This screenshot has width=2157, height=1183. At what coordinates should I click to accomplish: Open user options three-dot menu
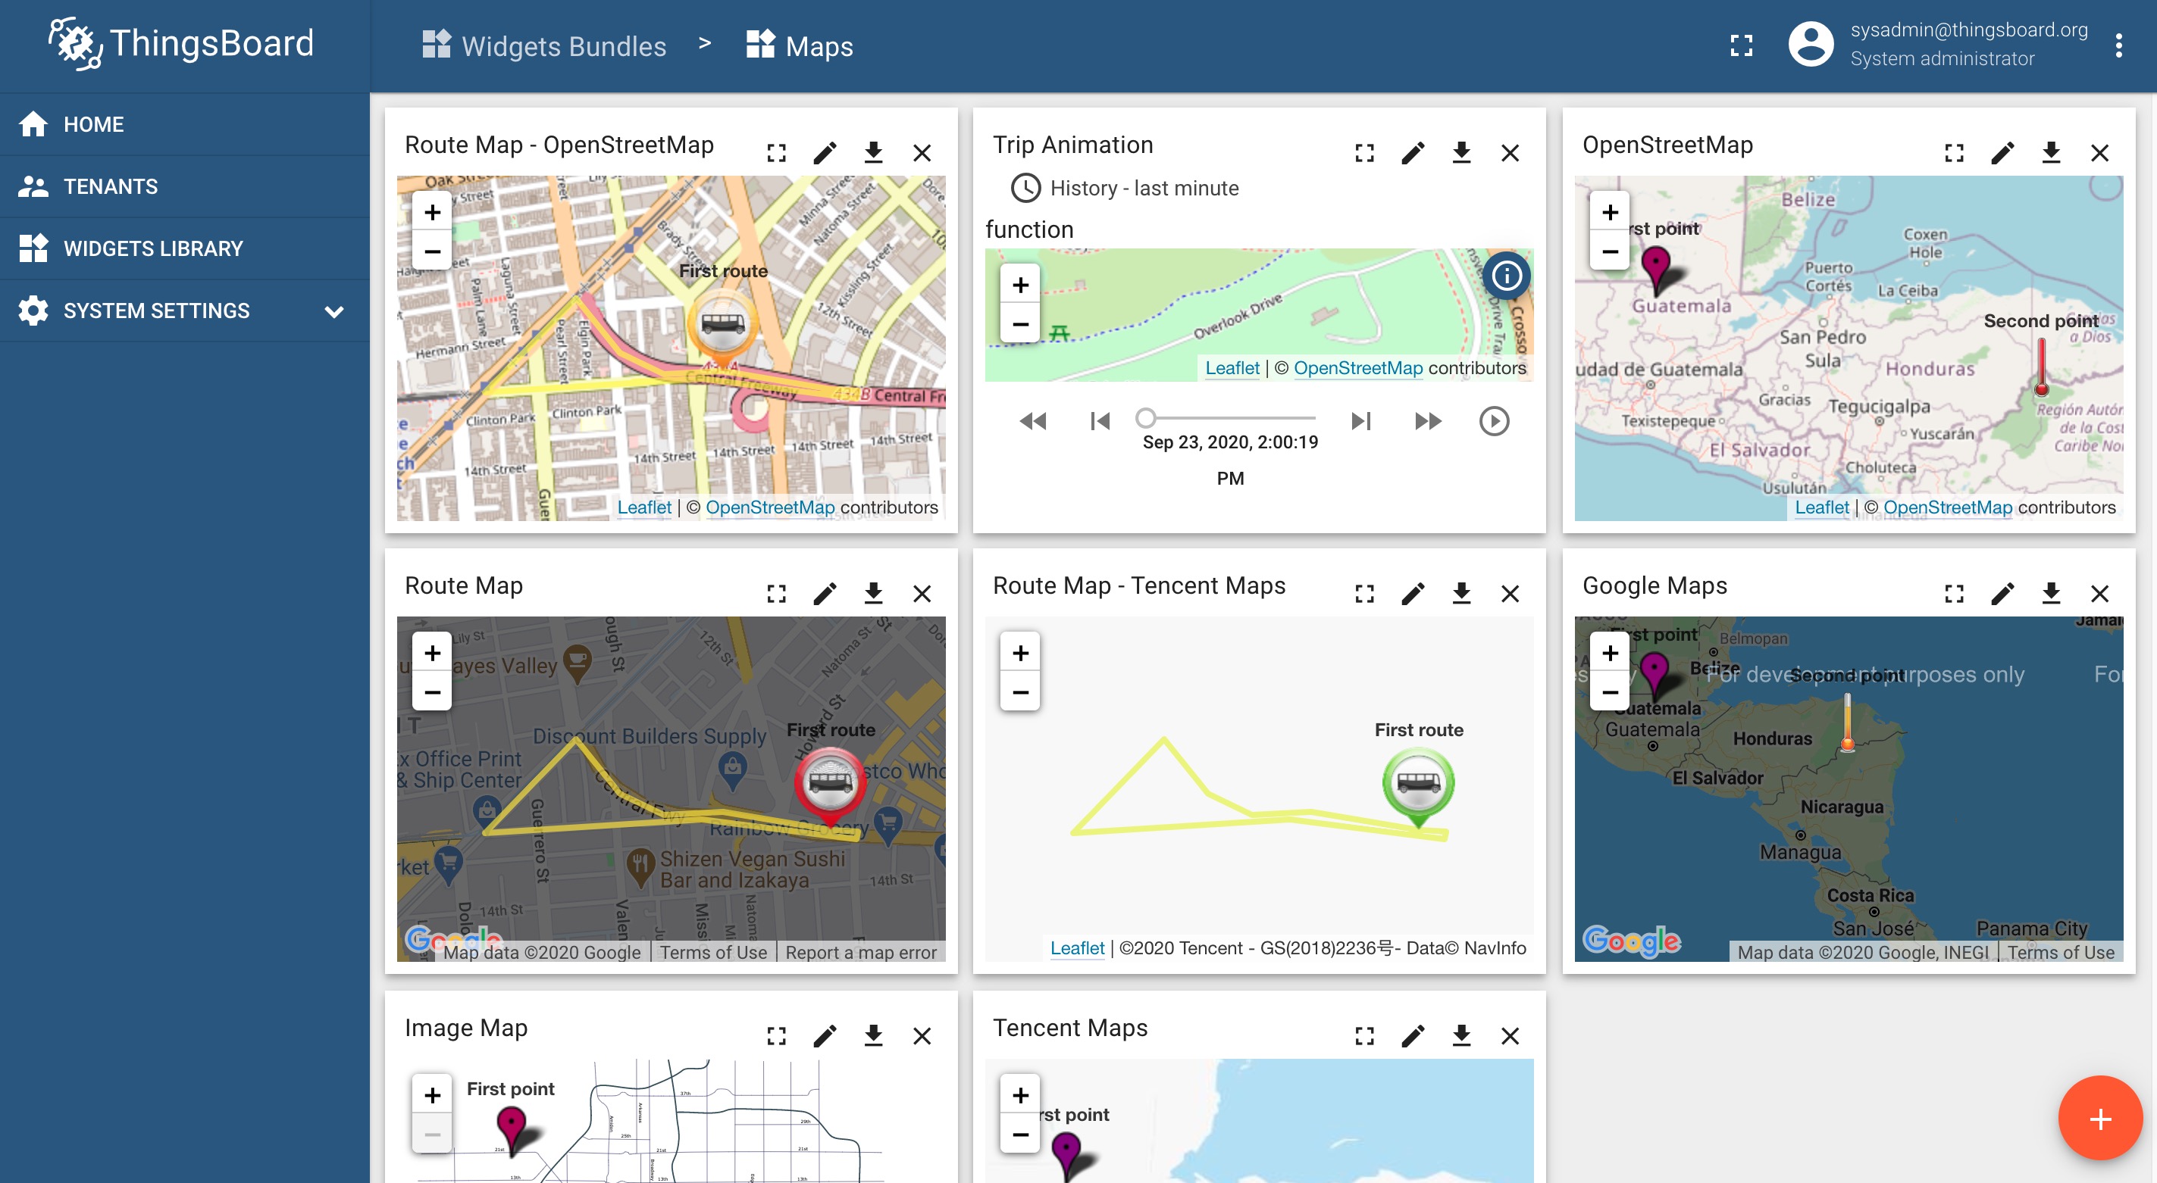click(2118, 46)
